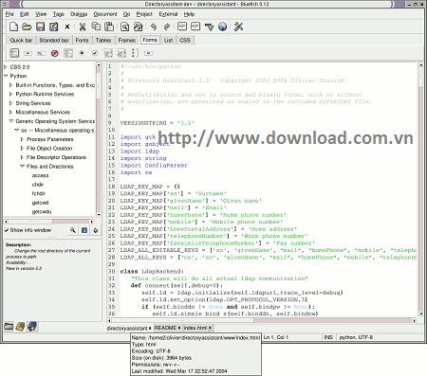Close the document with the X toolbar icon

pyautogui.click(x=67, y=27)
